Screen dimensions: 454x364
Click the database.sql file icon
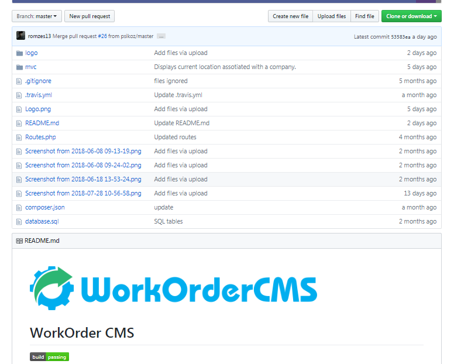click(x=19, y=222)
